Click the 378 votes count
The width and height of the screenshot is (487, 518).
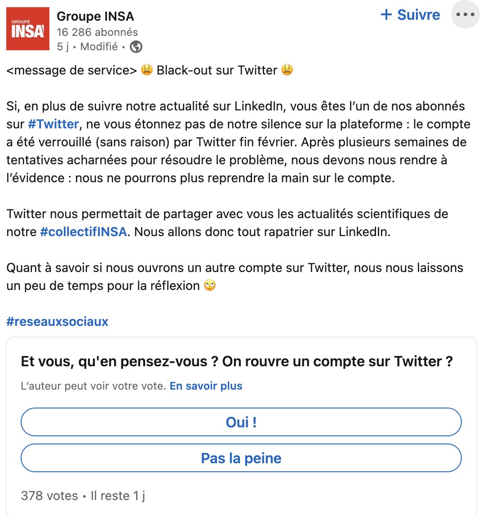tap(49, 496)
